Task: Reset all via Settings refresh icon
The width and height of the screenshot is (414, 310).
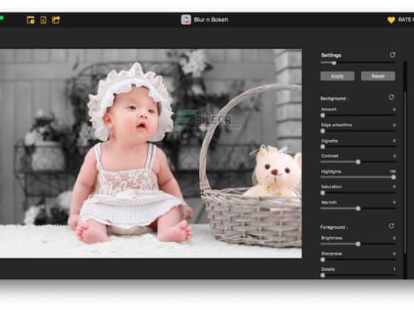Action: click(393, 55)
